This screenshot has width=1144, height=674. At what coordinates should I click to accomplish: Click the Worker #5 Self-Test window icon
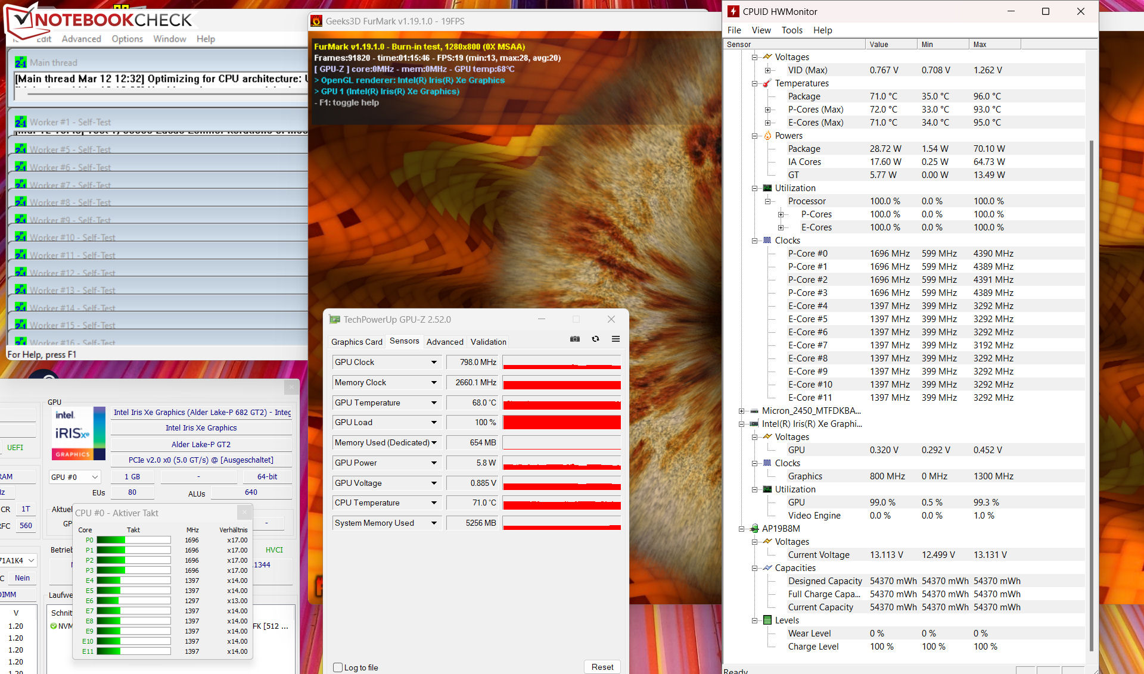[21, 149]
